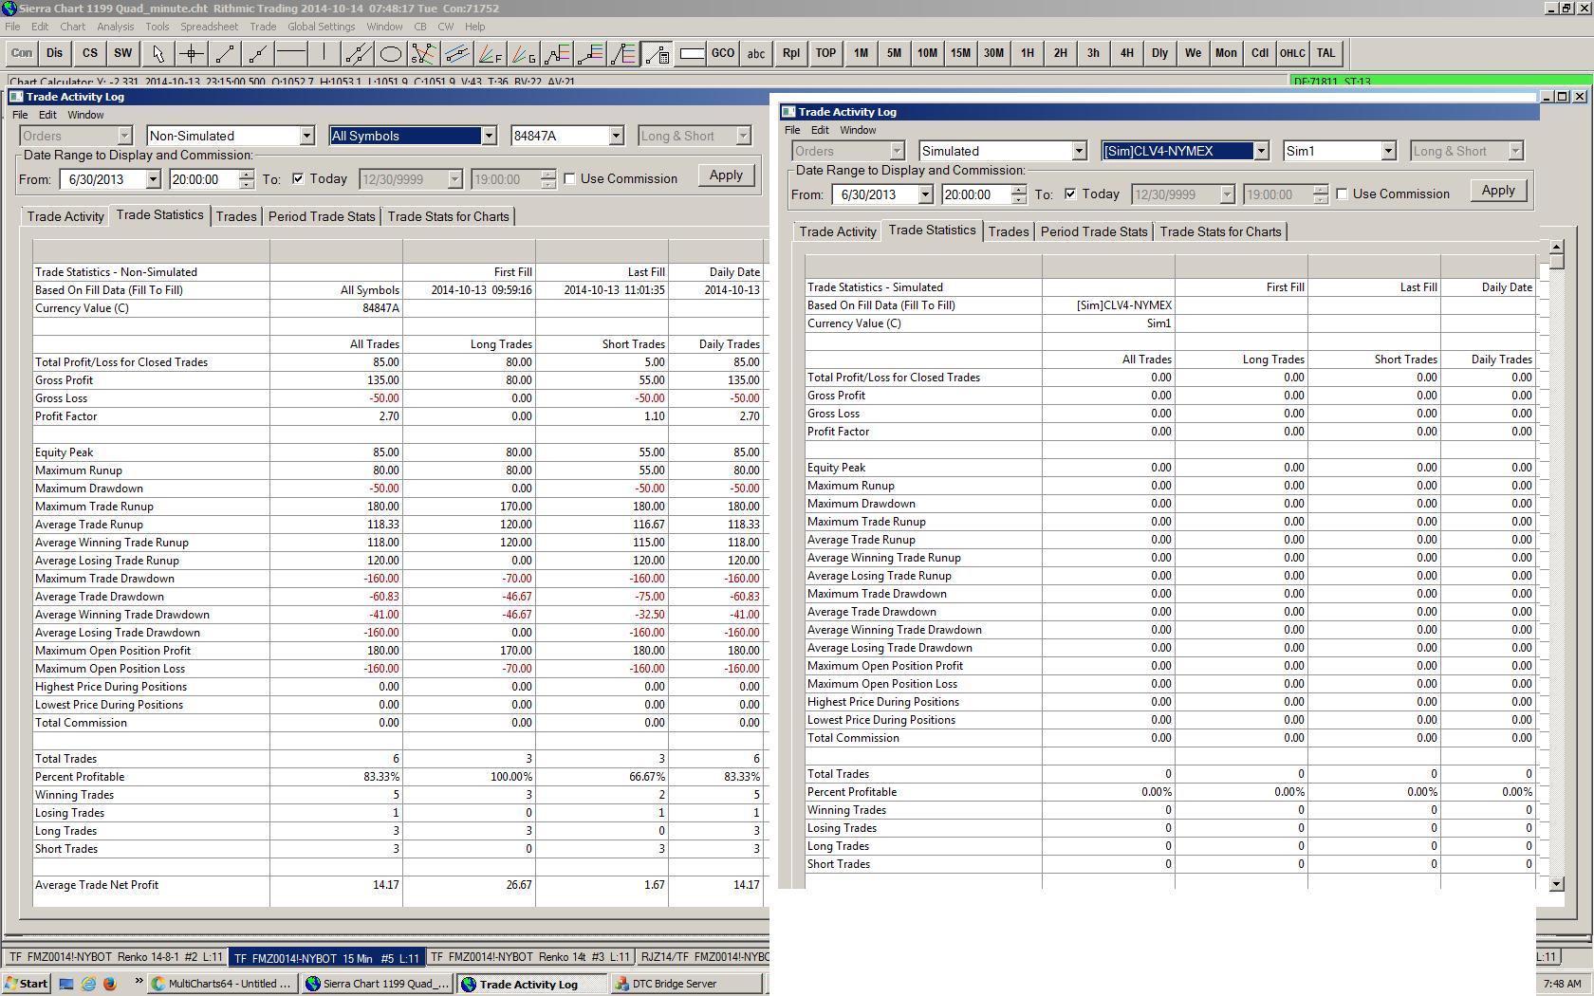Enable Use Commission in Simulated log

[1343, 194]
